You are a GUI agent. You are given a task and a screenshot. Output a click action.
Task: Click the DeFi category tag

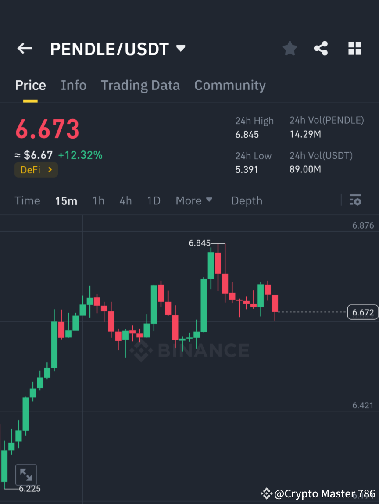[x=36, y=170]
